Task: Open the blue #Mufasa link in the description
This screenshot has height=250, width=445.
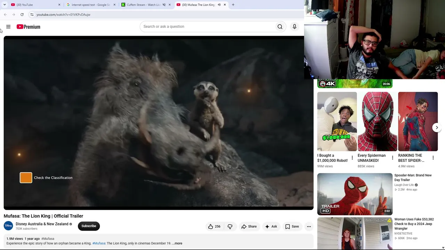Action: [99, 243]
